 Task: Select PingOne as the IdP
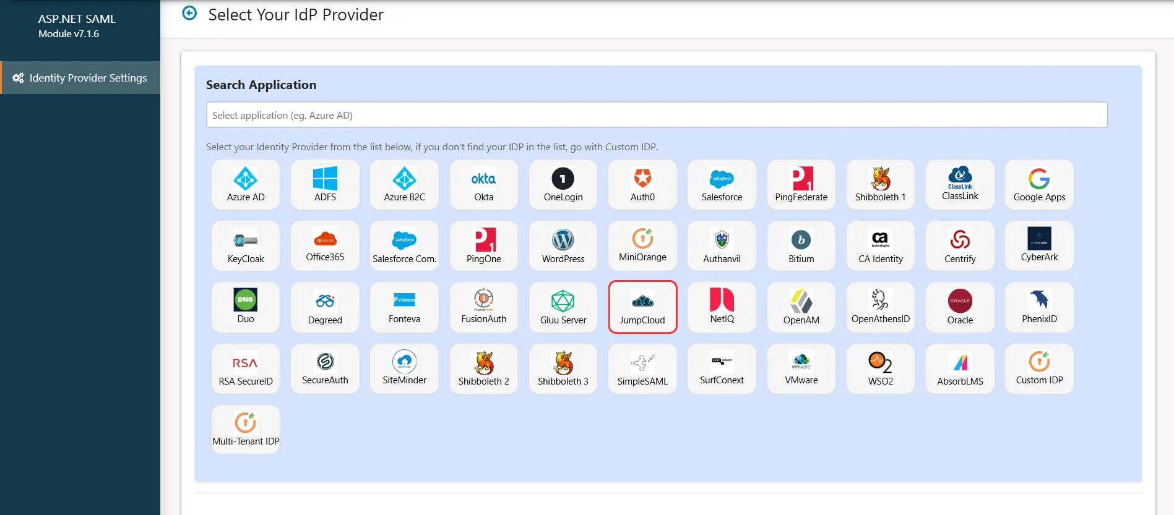484,245
